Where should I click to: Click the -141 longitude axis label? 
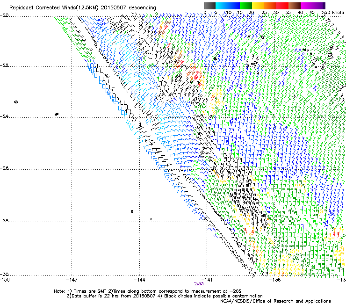pos(207,280)
